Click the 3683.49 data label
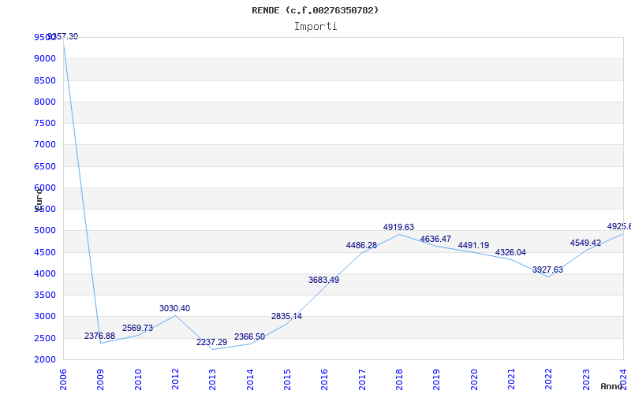Viewport: 631px width, 394px height. tap(324, 281)
